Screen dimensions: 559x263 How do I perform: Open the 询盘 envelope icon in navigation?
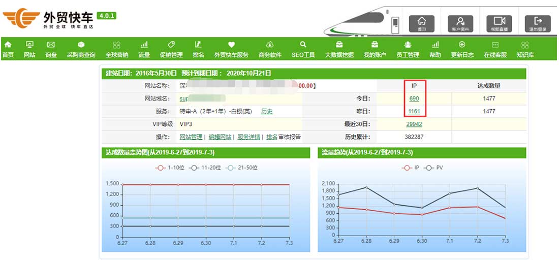(x=51, y=45)
